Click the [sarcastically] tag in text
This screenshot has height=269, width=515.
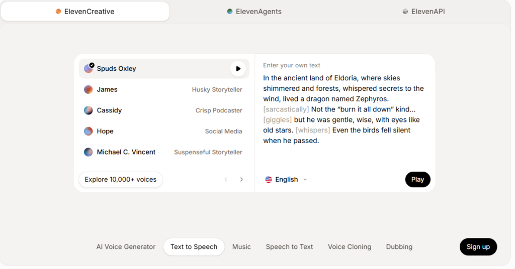coord(286,109)
